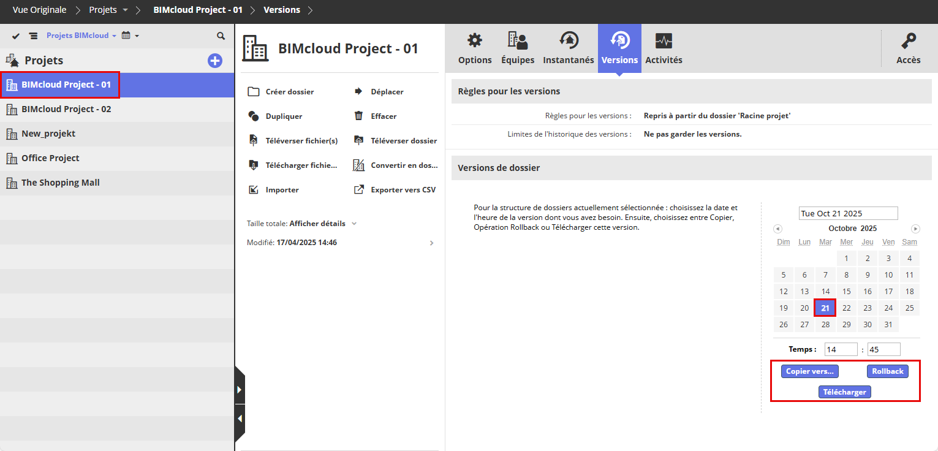Add a new project with plus icon
938x451 pixels.
[215, 61]
